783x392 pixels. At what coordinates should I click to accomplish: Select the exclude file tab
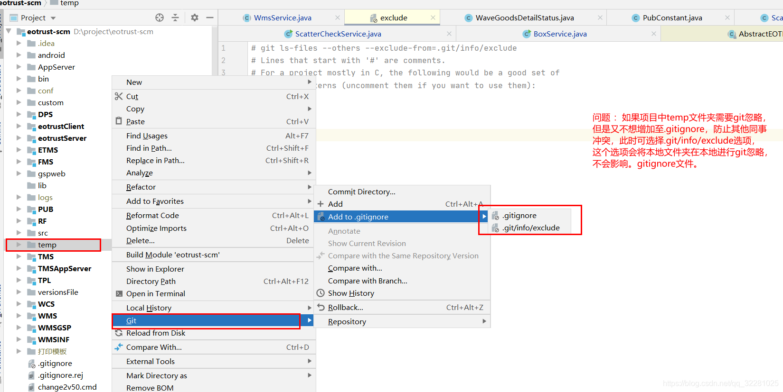pyautogui.click(x=394, y=18)
